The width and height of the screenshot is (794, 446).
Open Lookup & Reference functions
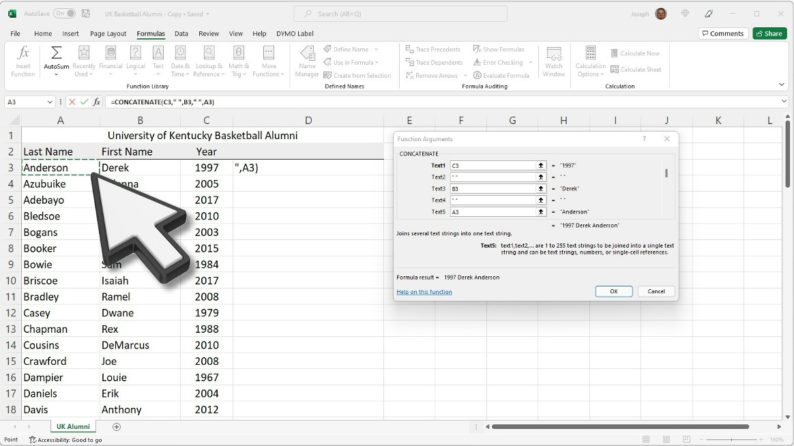(209, 61)
